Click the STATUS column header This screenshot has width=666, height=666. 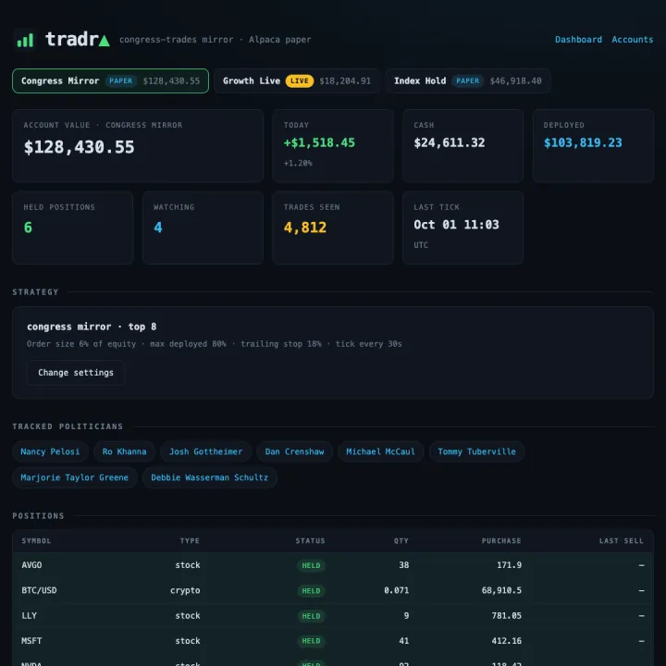[310, 541]
